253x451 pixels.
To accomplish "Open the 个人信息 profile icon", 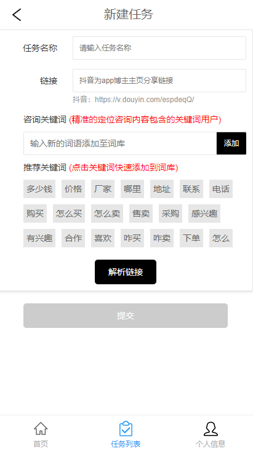I will pos(211,429).
